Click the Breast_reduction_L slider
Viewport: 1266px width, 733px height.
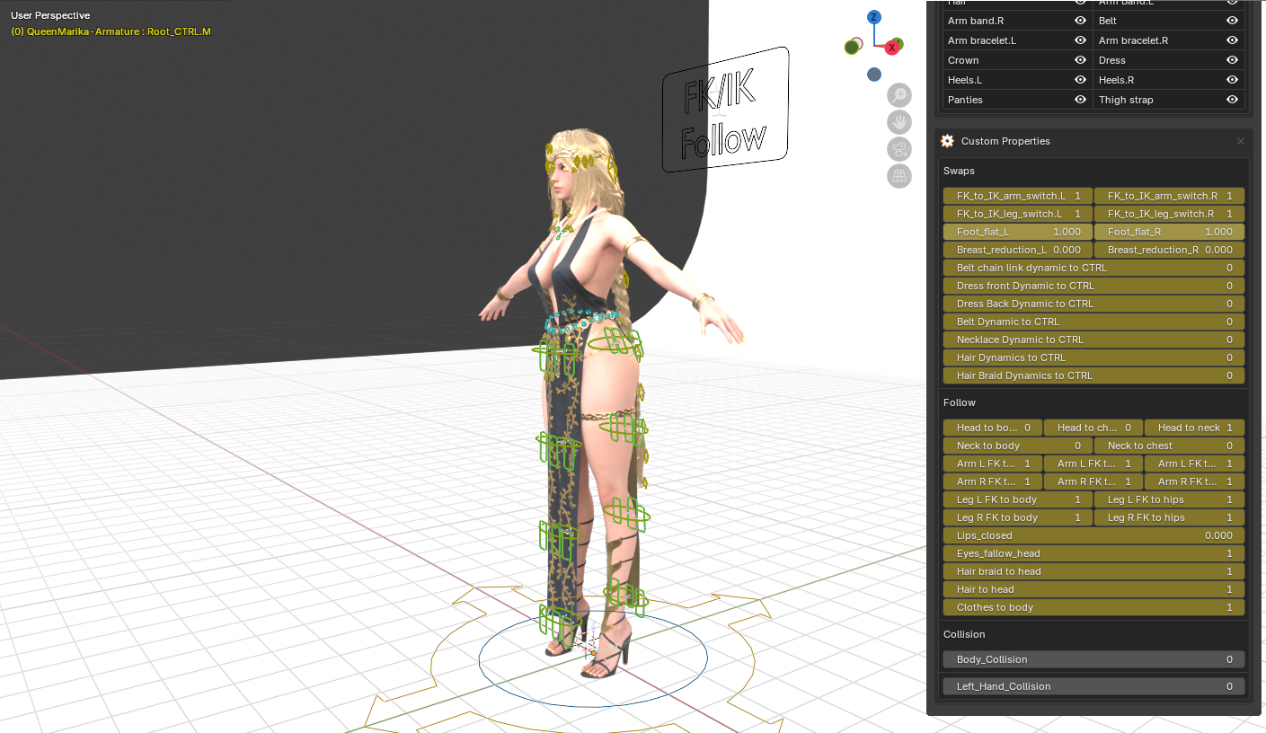point(1018,250)
